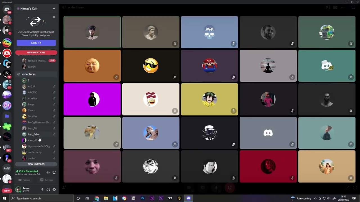Screen dimensions: 360x202
Task: Select user Just_Fallen in voice list
Action: pyautogui.click(x=38, y=134)
